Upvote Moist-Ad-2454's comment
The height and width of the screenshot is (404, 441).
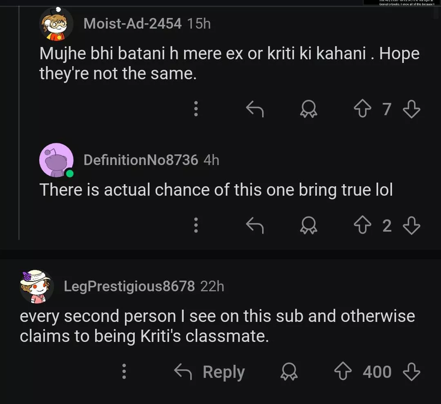[x=363, y=109]
